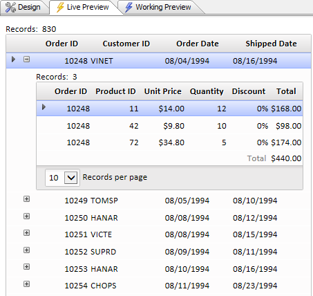Sort by Customer ID column header
This screenshot has height=296, width=313.
tap(126, 44)
